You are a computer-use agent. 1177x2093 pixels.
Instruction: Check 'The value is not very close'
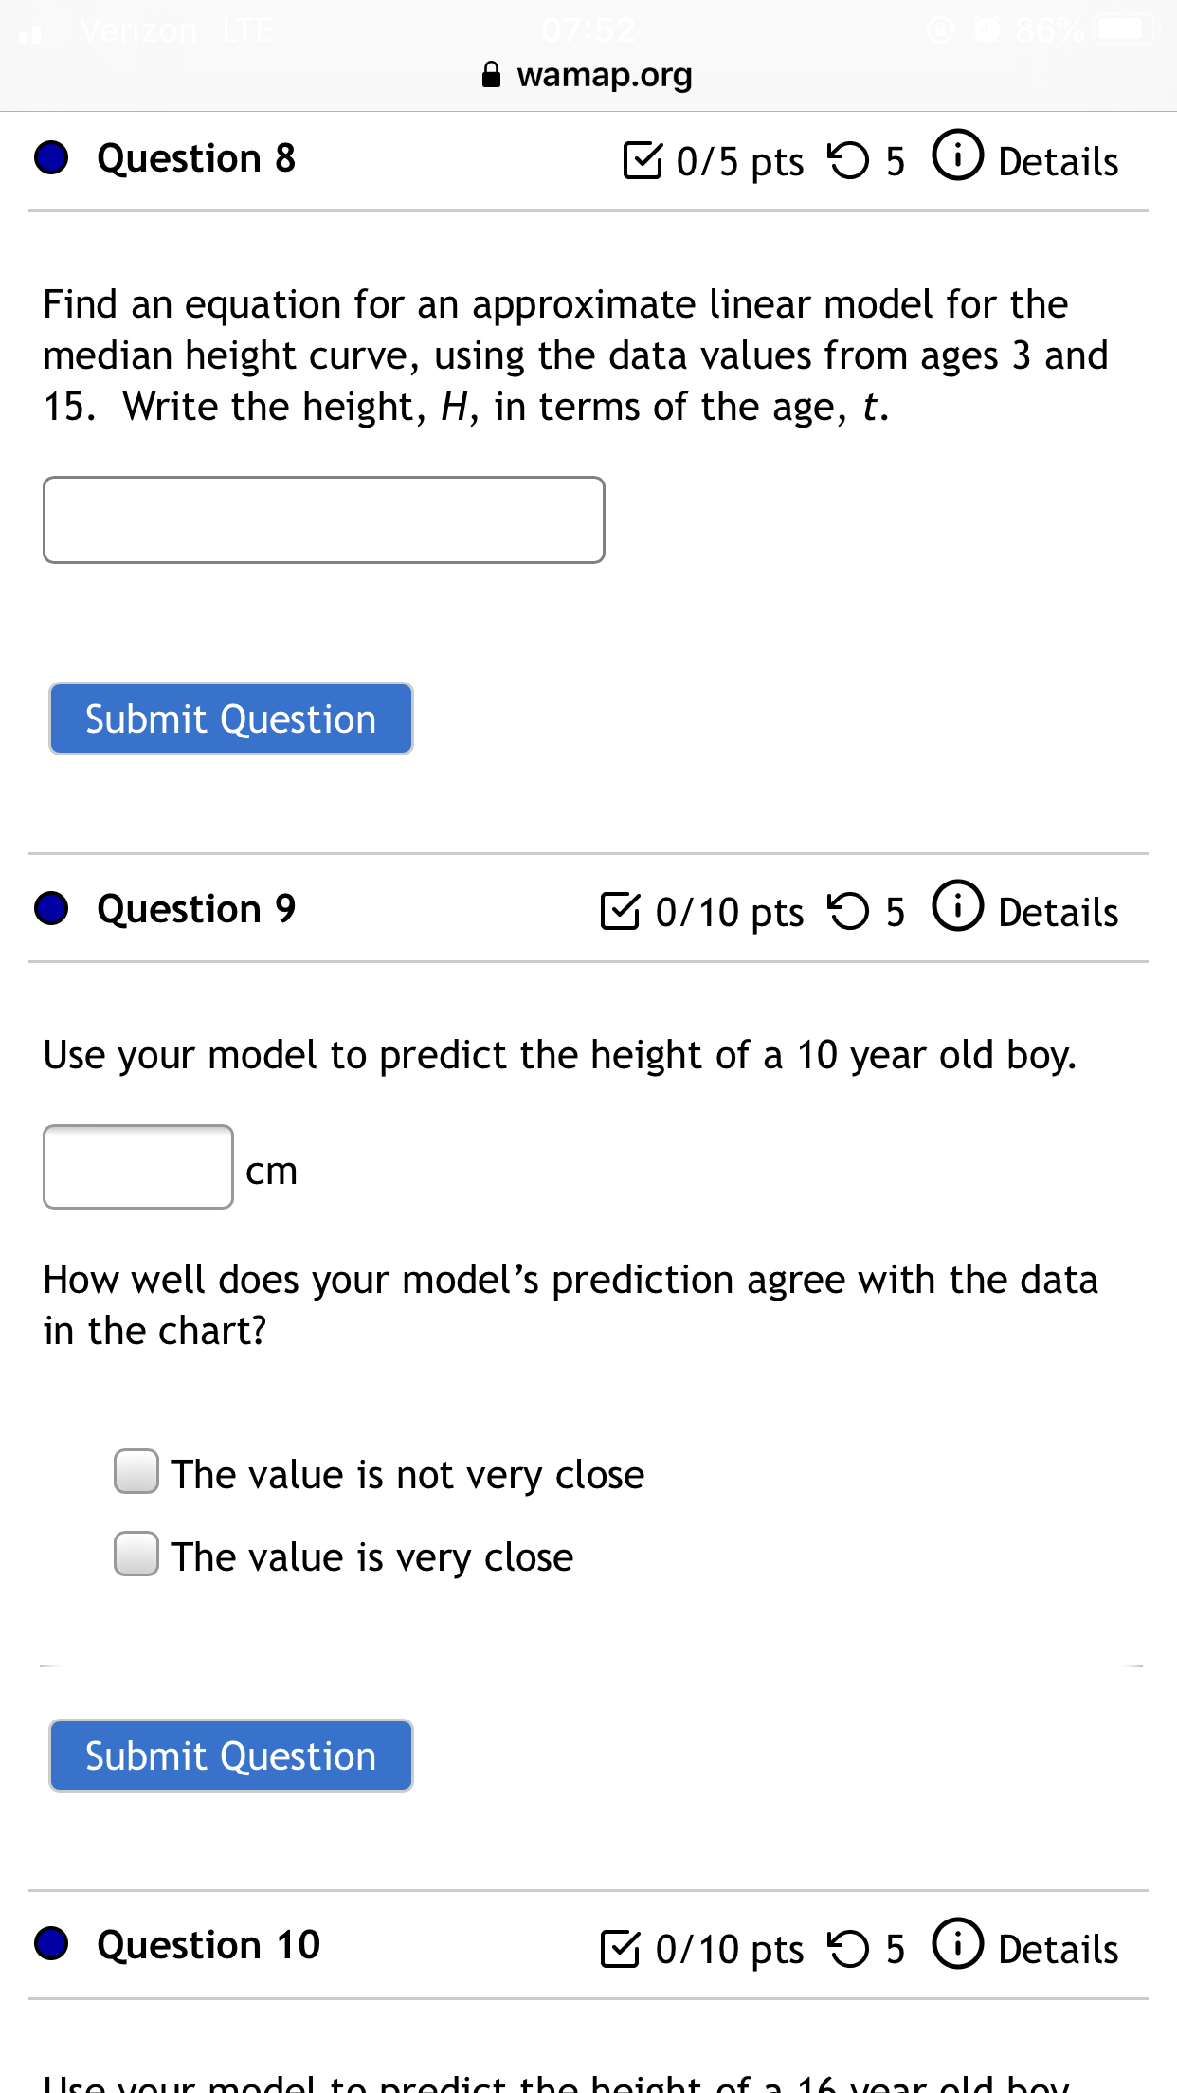tap(136, 1471)
